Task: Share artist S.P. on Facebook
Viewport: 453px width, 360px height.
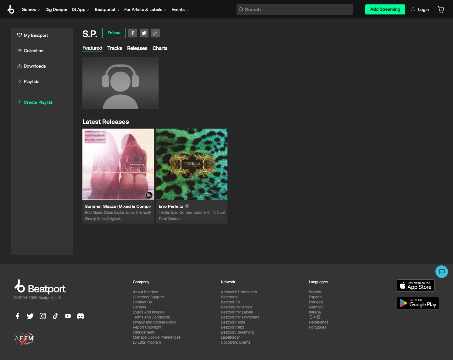Action: [x=133, y=33]
